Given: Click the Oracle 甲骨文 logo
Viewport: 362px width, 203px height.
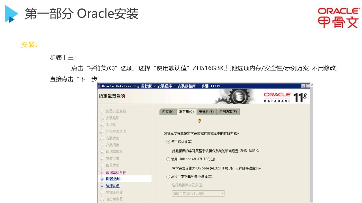Looking at the screenshot, I should pos(338,18).
